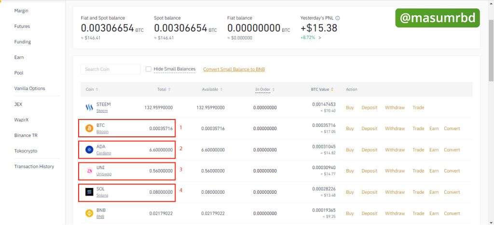Click Trade in the STEEM row
This screenshot has height=225, width=494.
pos(418,107)
